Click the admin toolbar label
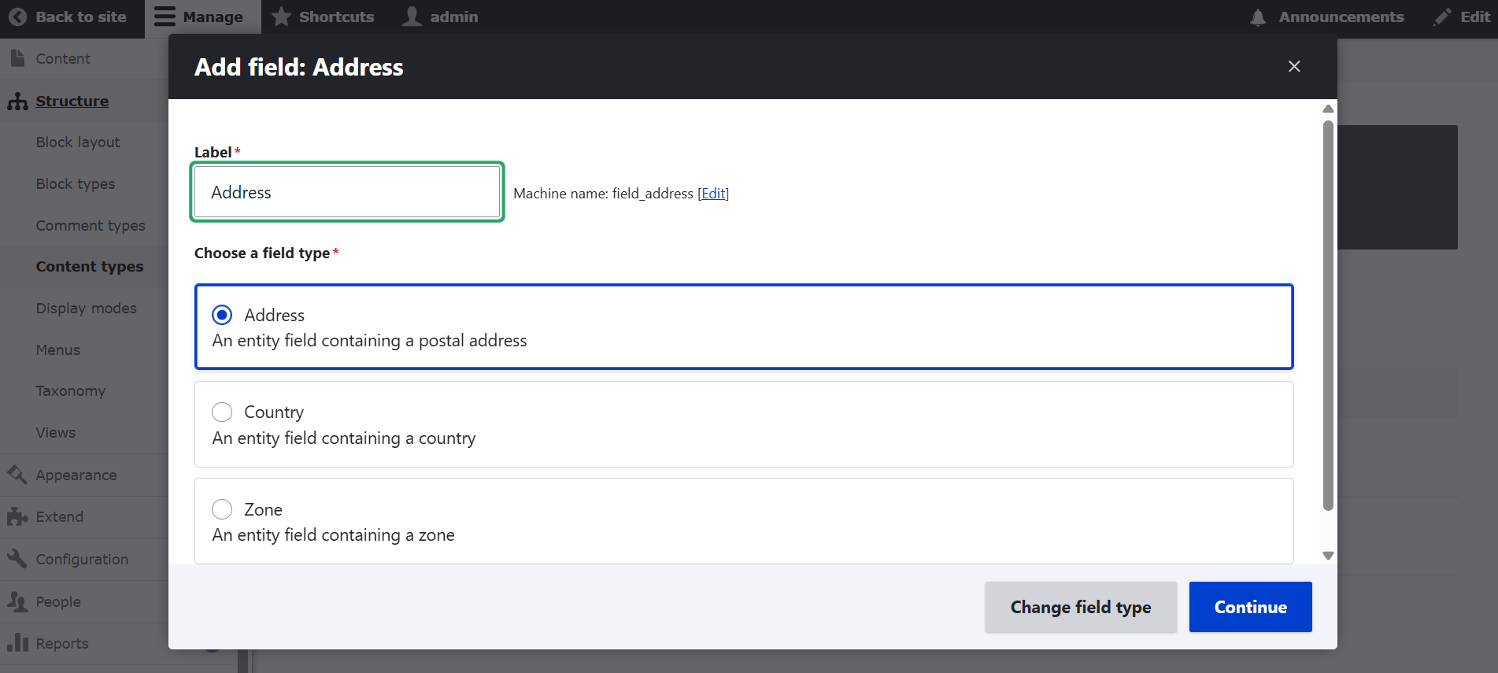 coord(454,17)
